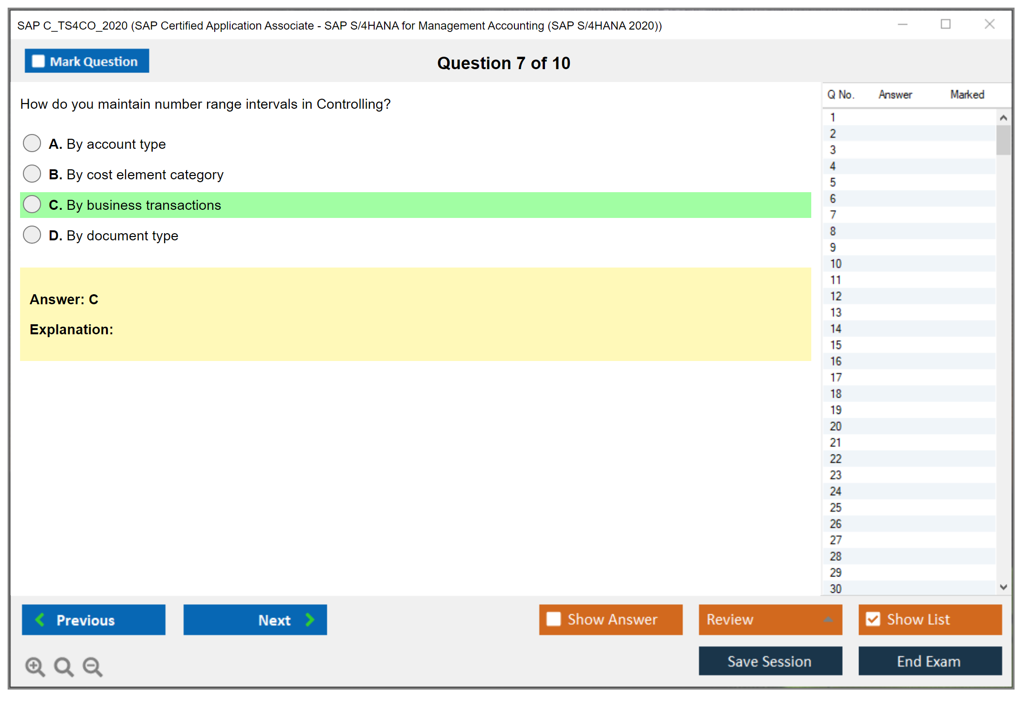Click the reset zoom magnifier icon
This screenshot has height=701, width=1026.
click(x=63, y=666)
